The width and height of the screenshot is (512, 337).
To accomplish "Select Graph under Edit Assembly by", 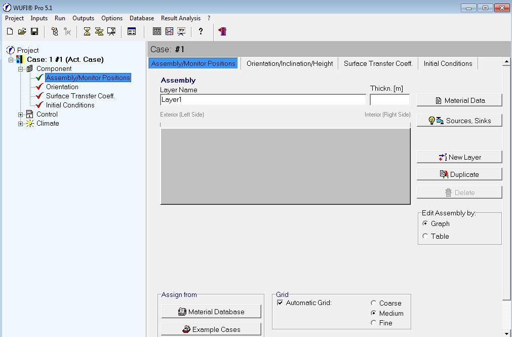I will tap(425, 223).
